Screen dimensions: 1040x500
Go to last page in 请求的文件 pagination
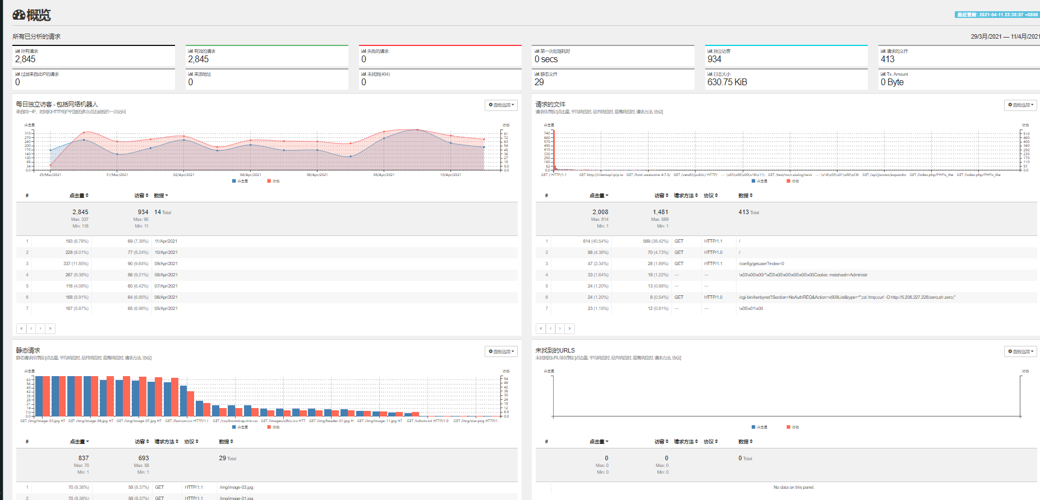click(569, 328)
